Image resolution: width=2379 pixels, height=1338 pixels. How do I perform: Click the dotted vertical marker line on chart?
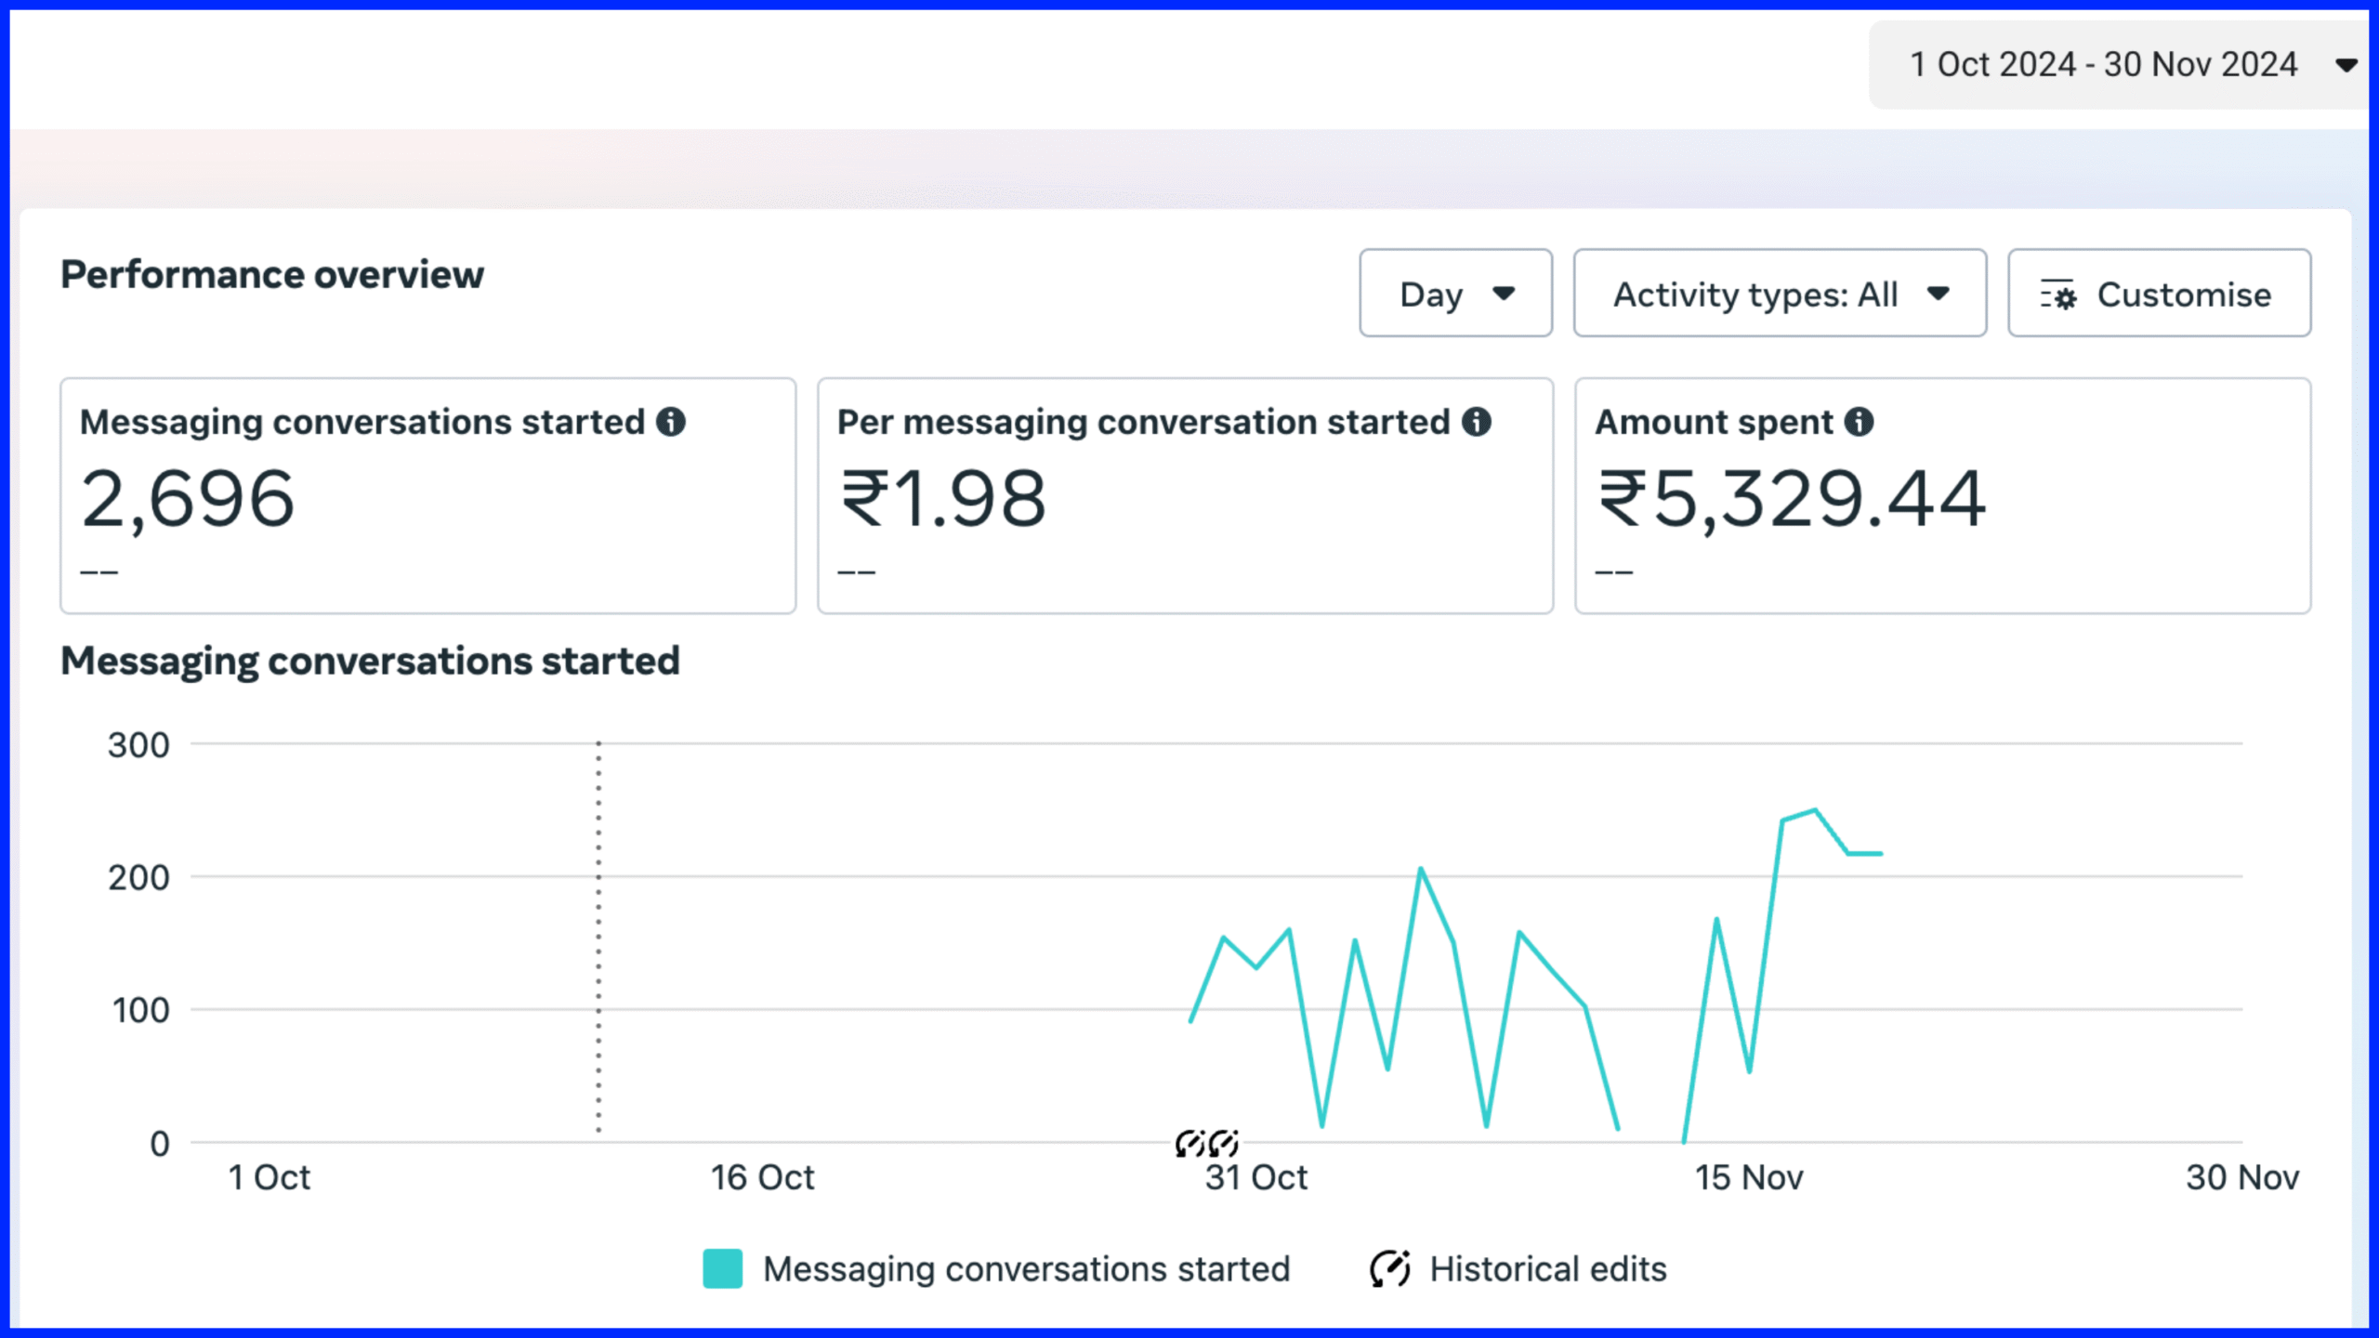point(598,938)
